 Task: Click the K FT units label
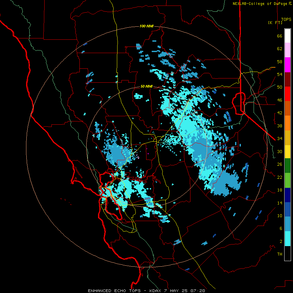tap(275, 22)
